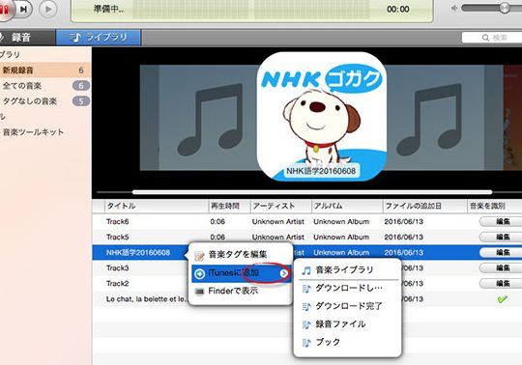522x365 pixels.
Task: Click the 音楽を識別 column header
Action: tap(494, 206)
